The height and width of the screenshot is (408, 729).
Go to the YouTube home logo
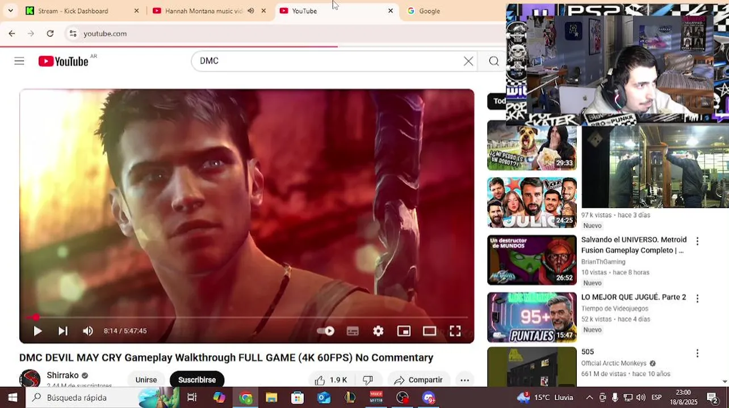pos(63,61)
